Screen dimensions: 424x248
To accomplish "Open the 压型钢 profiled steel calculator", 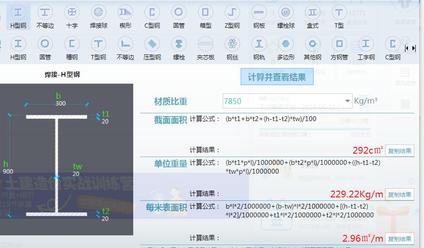I will point(152,49).
